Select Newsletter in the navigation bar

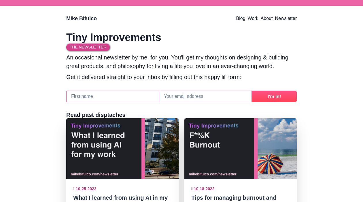pos(286,18)
